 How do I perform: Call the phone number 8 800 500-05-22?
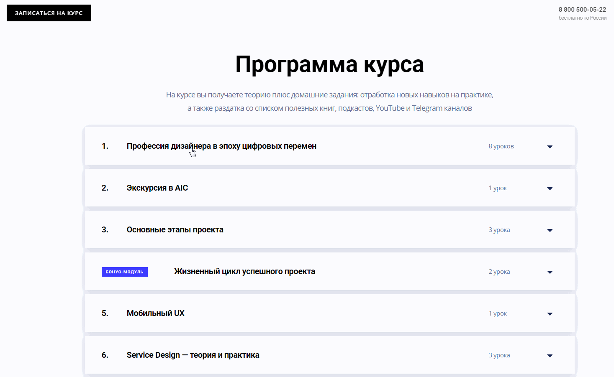582,9
